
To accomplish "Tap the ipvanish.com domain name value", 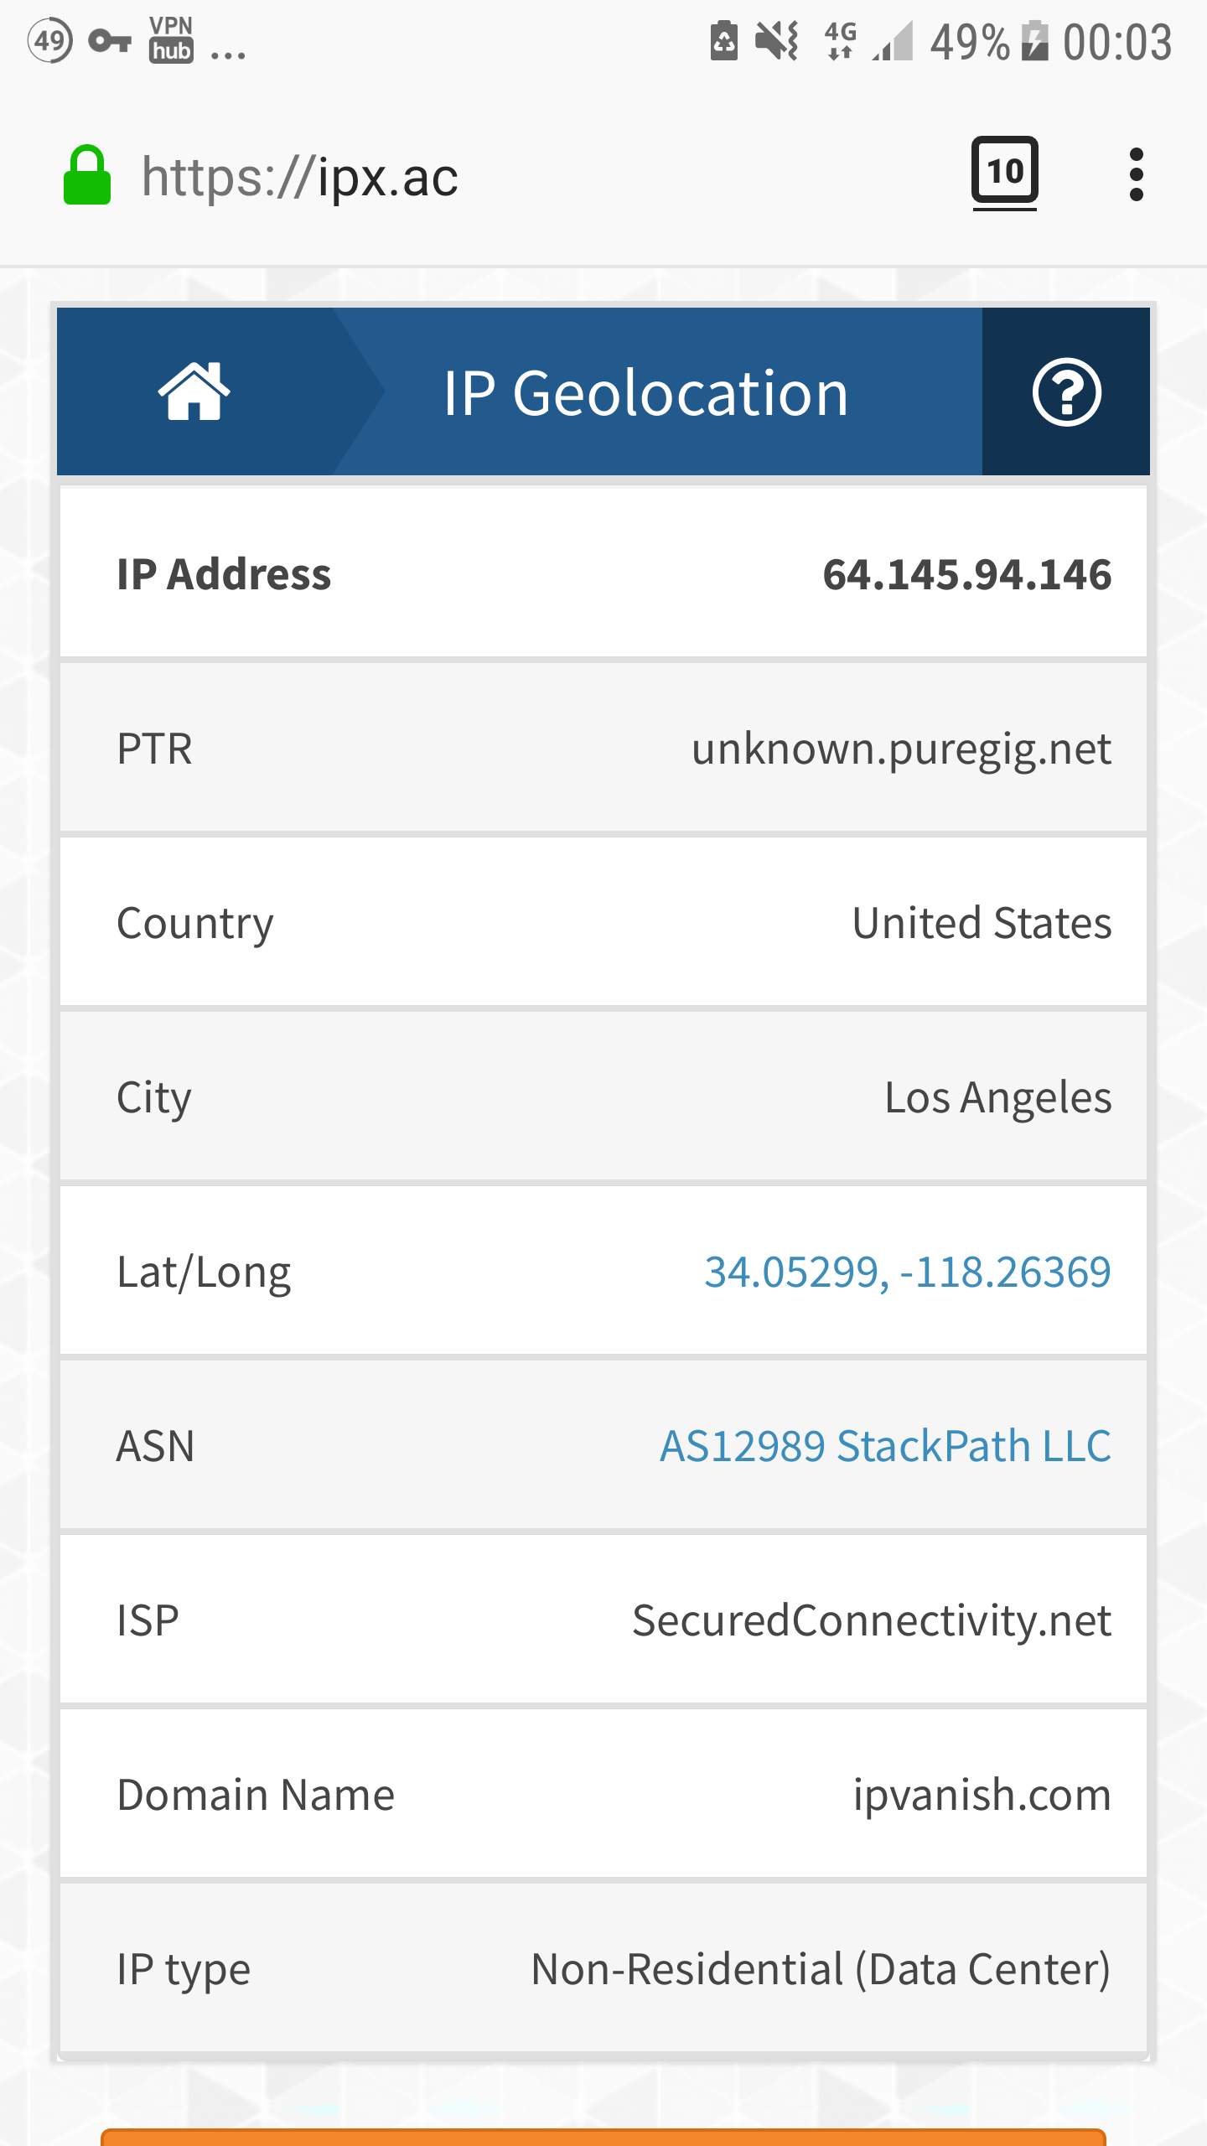I will (982, 1795).
